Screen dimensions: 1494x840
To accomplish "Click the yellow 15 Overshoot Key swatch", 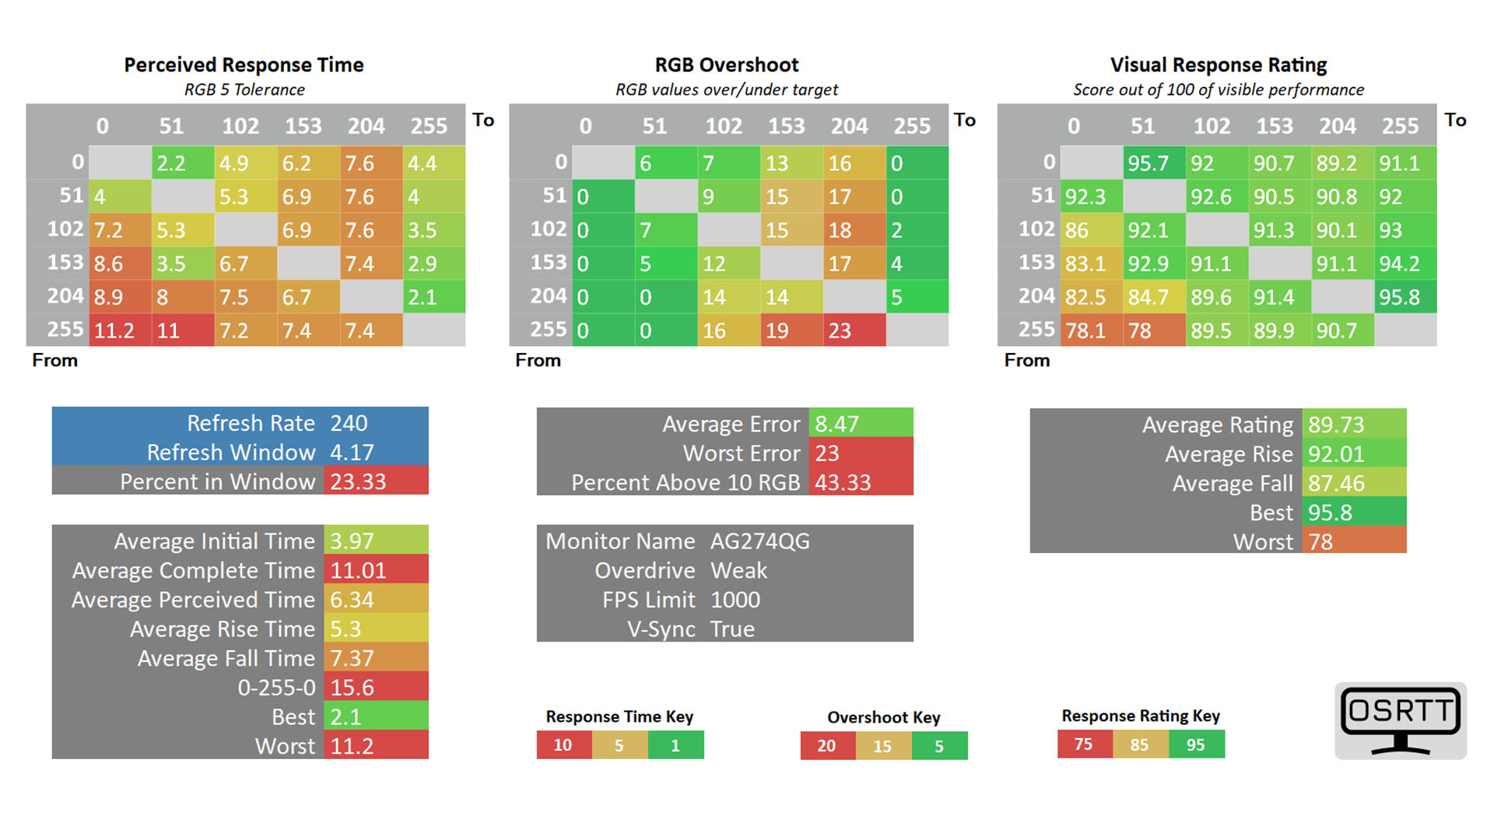I will pyautogui.click(x=882, y=746).
